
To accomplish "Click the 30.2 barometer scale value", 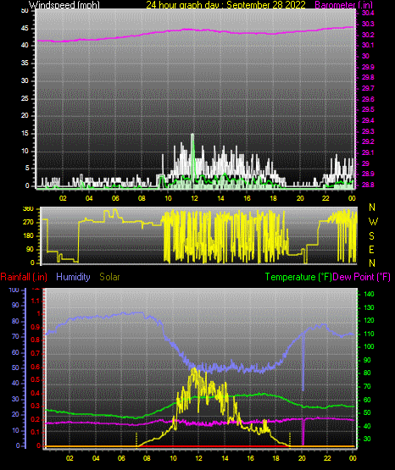I will [368, 35].
